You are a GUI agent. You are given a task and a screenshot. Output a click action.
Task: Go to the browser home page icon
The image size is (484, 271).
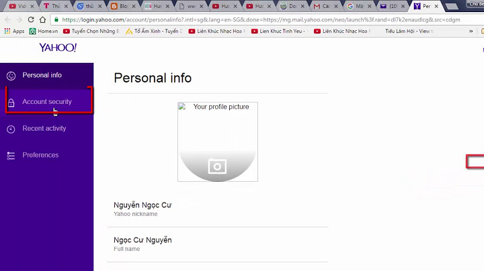tap(42, 19)
